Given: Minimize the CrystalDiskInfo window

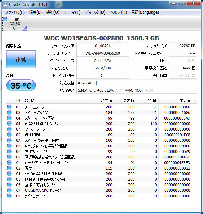Looking at the screenshot, I should (x=174, y=3).
